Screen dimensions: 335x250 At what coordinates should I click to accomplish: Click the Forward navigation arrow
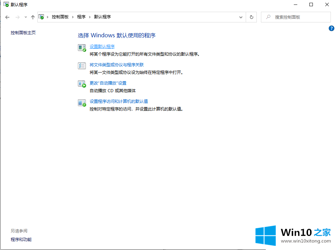tap(18, 17)
